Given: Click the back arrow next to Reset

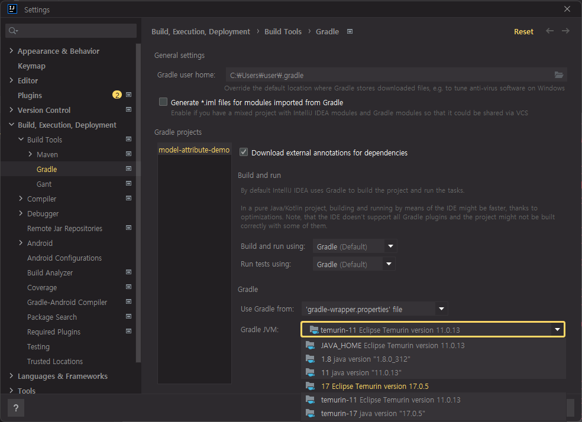Looking at the screenshot, I should [549, 31].
